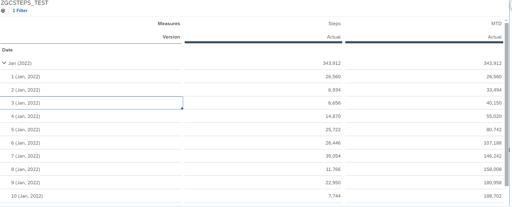Viewport: 512px width, 207px height.
Task: Select the Measures header cell
Action: tap(169, 24)
